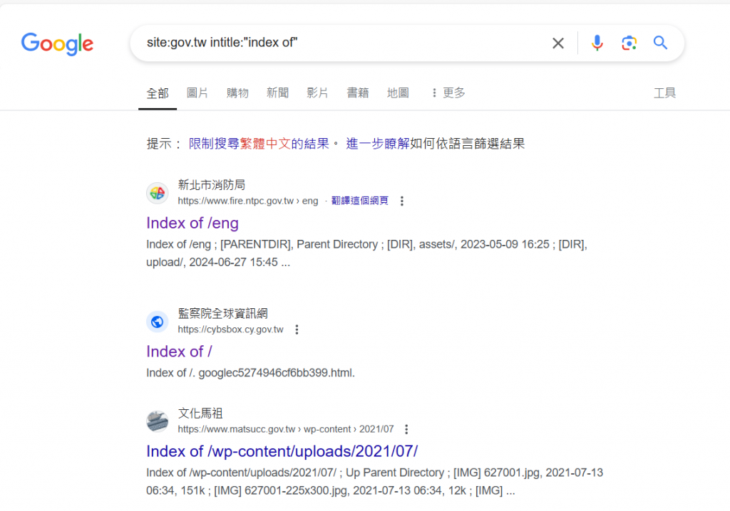Viewport: 730px width, 511px height.
Task: Click snippet mentioning 627001.jpg
Action: point(375,482)
